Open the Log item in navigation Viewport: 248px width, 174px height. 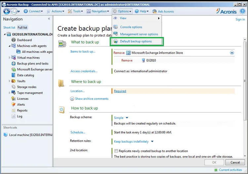pyautogui.click(x=20, y=116)
